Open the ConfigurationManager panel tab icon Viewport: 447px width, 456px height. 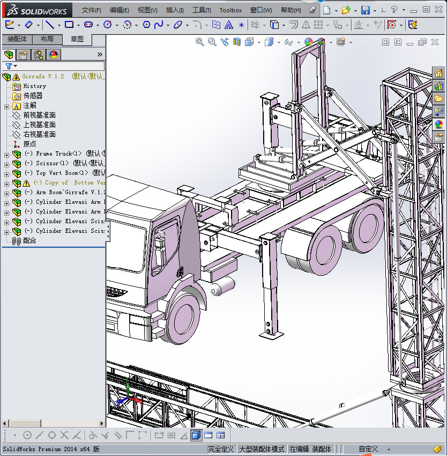click(39, 54)
